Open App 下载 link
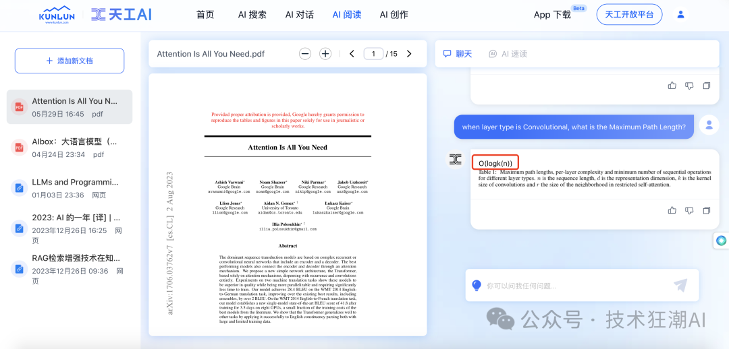This screenshot has width=729, height=349. [552, 14]
